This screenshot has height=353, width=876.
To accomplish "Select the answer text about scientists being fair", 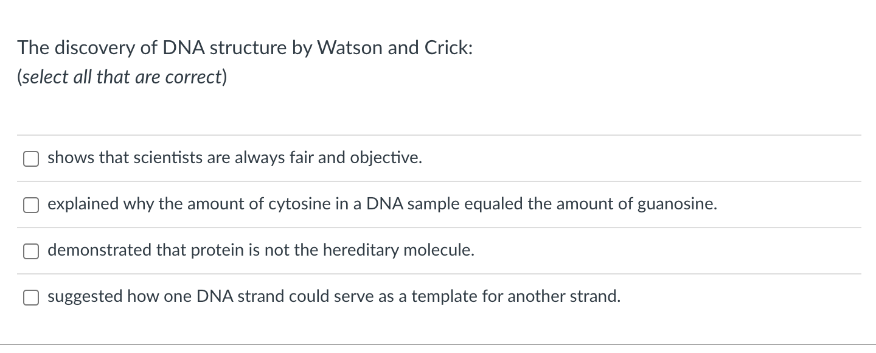I will pos(234,158).
